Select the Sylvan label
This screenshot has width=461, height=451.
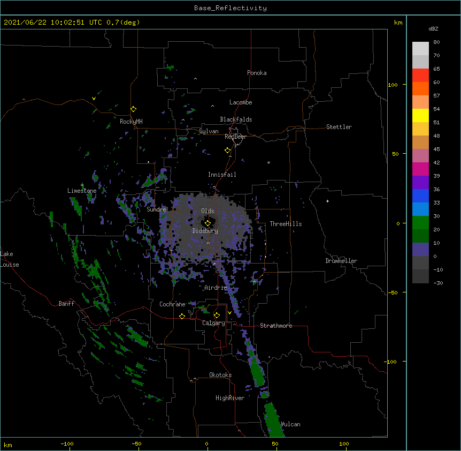[209, 131]
